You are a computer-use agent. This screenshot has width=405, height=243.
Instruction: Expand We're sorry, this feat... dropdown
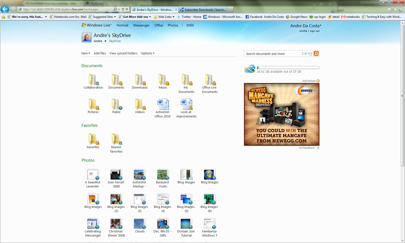tap(46, 17)
